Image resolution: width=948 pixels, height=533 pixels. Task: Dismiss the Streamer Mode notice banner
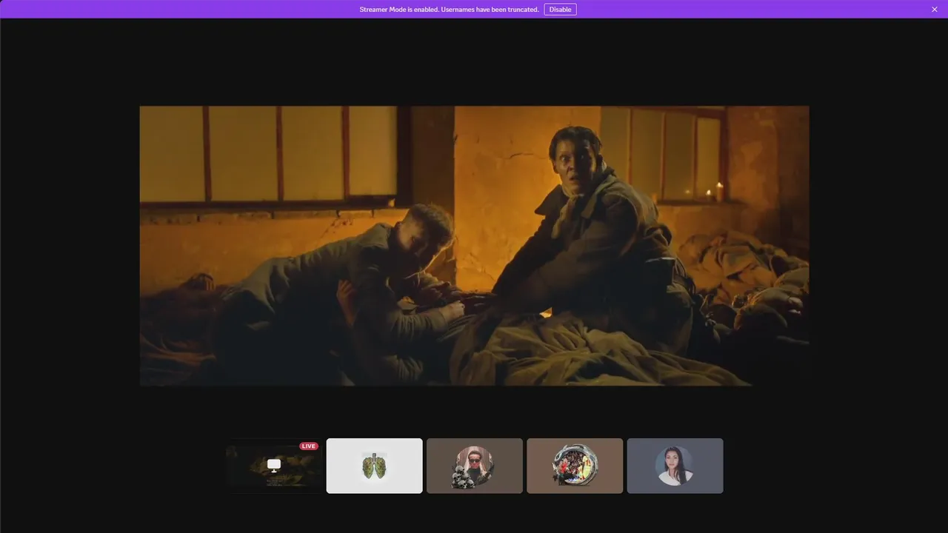pos(934,10)
